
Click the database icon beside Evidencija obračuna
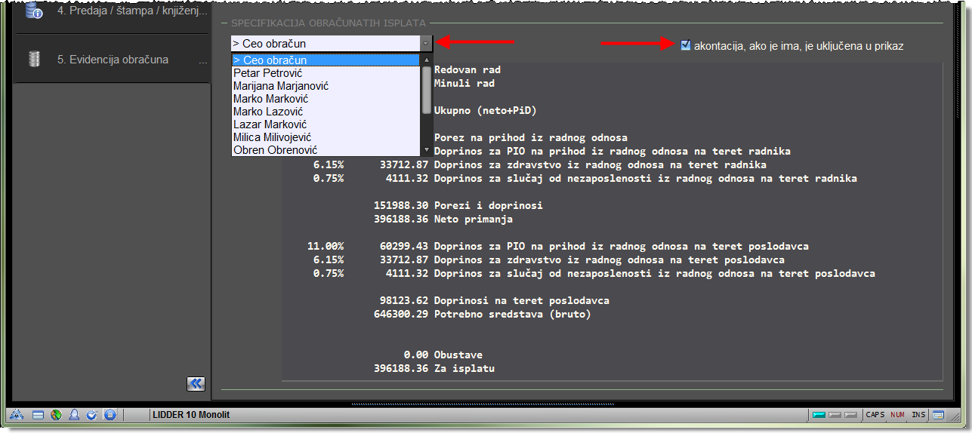tap(33, 59)
